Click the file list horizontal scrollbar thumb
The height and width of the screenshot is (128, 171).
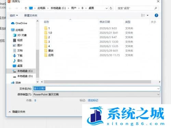[97, 82]
